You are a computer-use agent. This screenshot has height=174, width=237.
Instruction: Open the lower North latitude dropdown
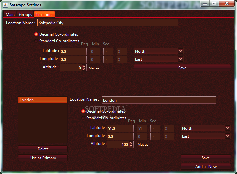click(x=206, y=128)
